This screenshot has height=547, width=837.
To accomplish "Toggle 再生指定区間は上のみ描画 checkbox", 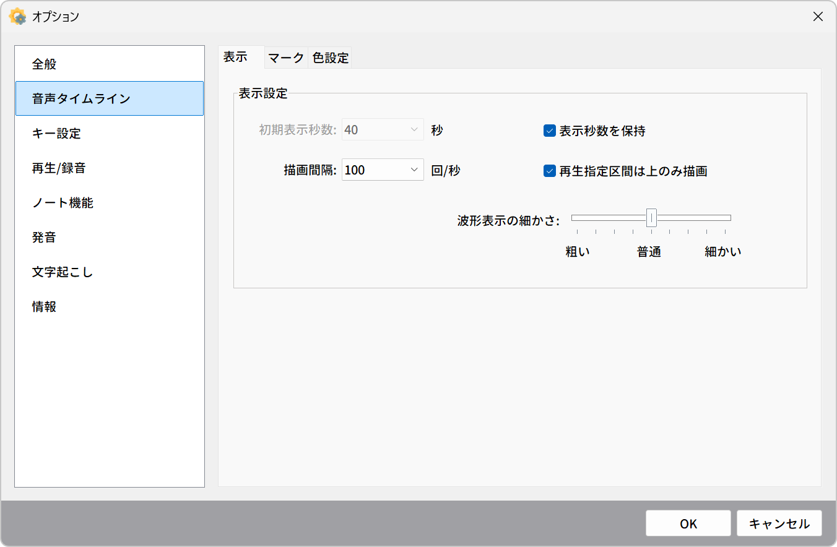I will coord(625,171).
